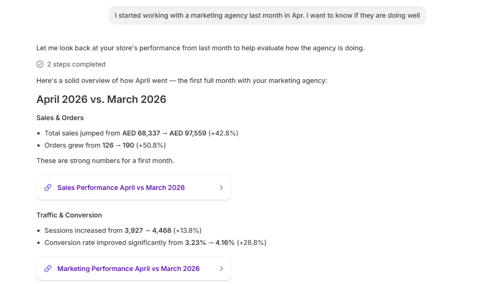
Task: Click the AED 68,337 March sales figure
Action: pyautogui.click(x=141, y=133)
